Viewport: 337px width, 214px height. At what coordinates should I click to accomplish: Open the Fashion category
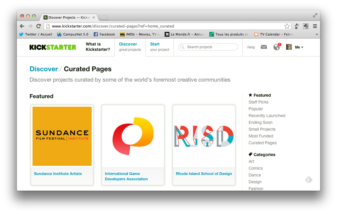256,189
